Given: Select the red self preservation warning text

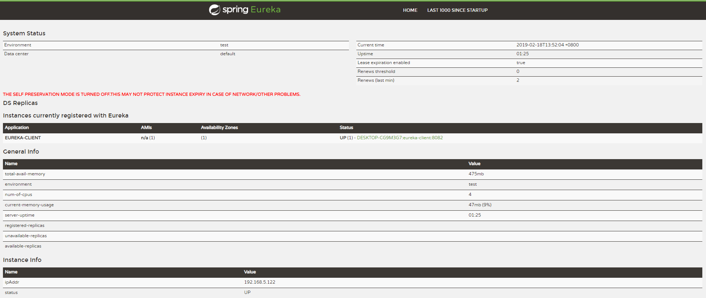Looking at the screenshot, I should pos(152,94).
